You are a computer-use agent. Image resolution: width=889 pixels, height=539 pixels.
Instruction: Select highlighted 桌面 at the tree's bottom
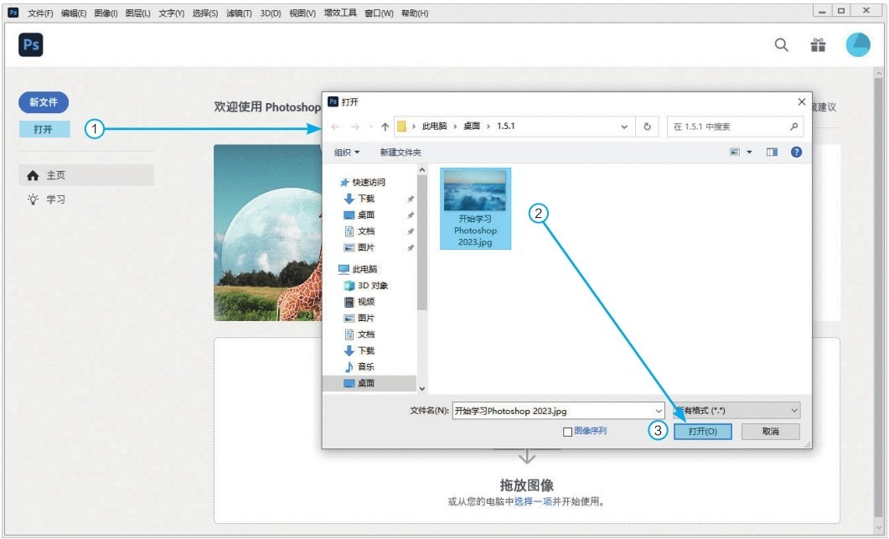pos(370,384)
